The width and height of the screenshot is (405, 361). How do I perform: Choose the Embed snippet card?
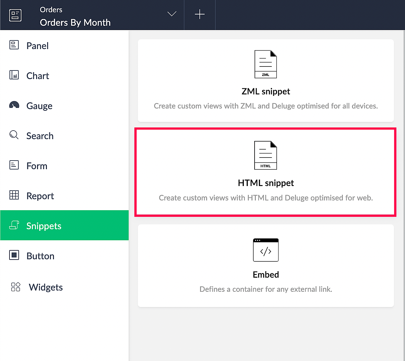pos(266,275)
